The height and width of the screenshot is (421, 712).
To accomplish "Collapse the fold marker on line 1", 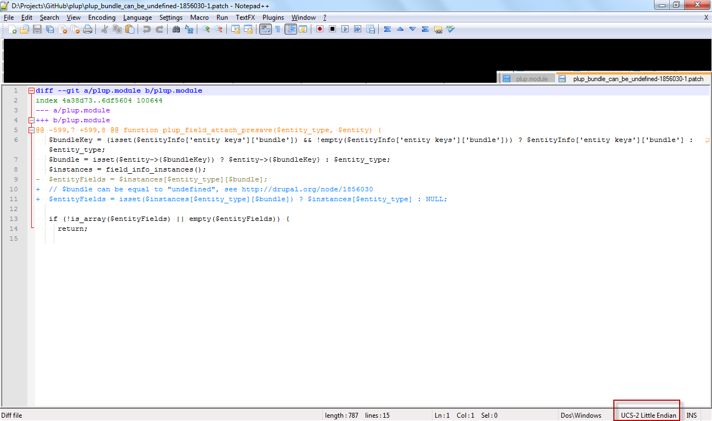I will pos(31,91).
